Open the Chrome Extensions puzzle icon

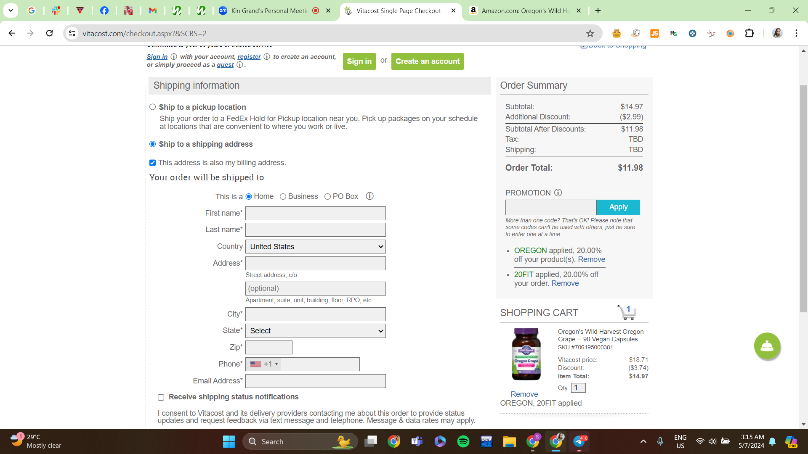[750, 33]
